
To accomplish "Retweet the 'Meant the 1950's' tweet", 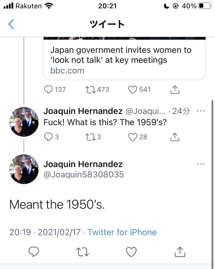I will click(83, 252).
